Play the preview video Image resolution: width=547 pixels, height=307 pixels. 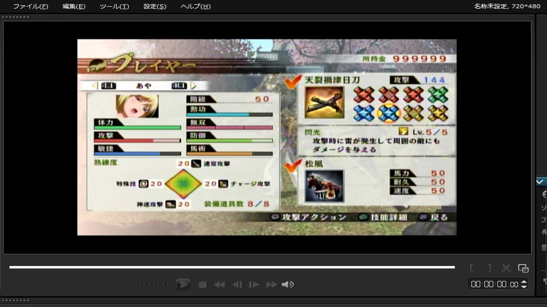click(x=183, y=284)
